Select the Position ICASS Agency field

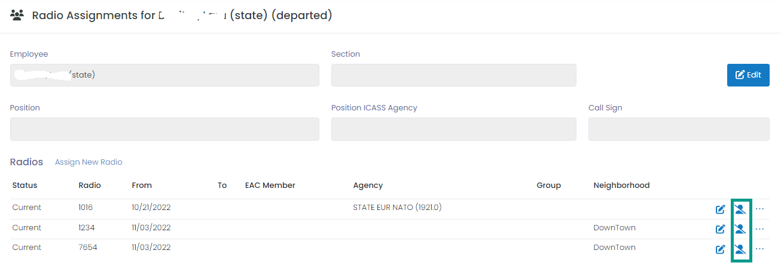[454, 129]
